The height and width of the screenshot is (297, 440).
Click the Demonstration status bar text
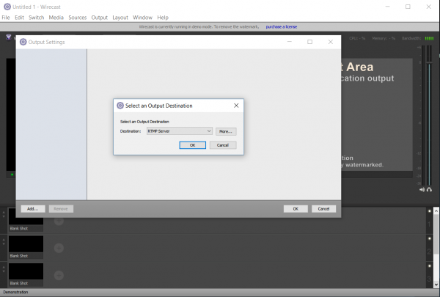pyautogui.click(x=15, y=292)
